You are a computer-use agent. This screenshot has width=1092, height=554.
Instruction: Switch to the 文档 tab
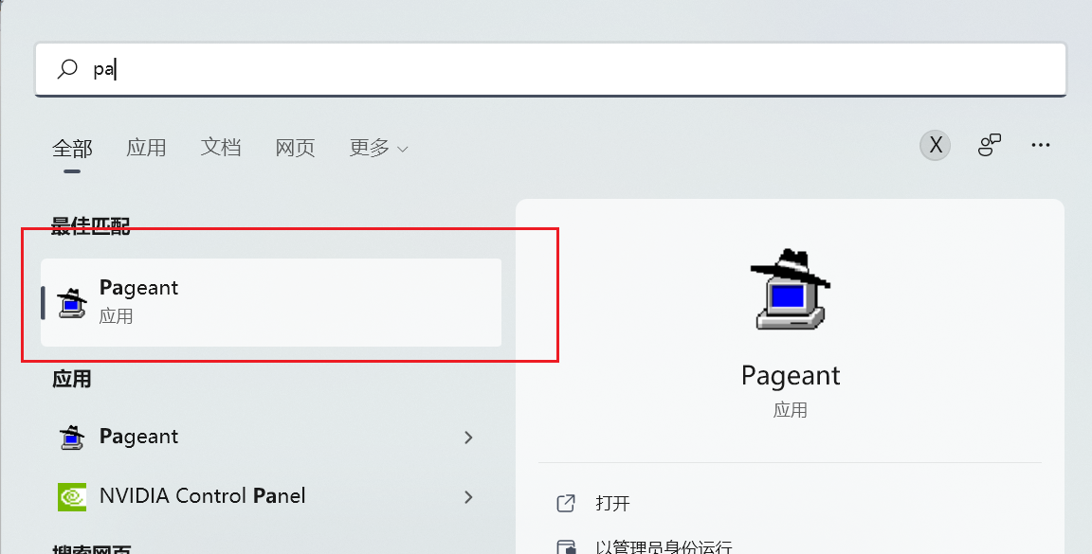(x=221, y=148)
